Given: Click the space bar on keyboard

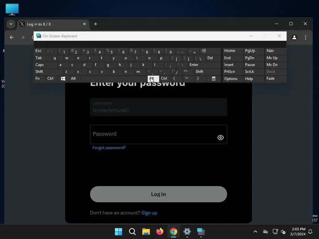Looking at the screenshot, I should click(114, 79).
